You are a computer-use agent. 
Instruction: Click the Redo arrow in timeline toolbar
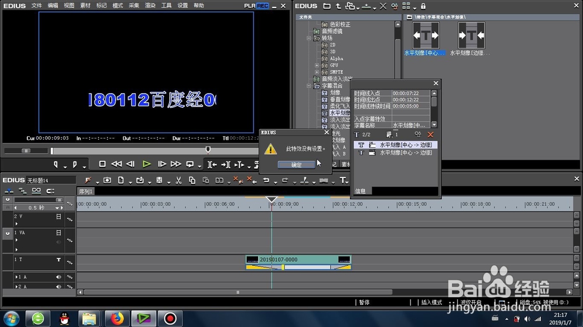(285, 180)
